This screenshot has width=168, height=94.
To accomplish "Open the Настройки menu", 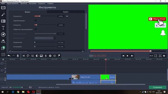I will (33, 3).
